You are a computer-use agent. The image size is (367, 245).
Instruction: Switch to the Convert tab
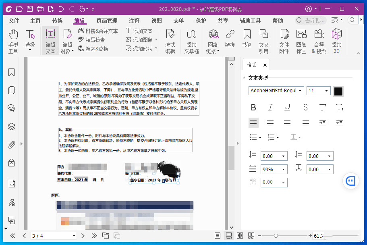point(57,21)
